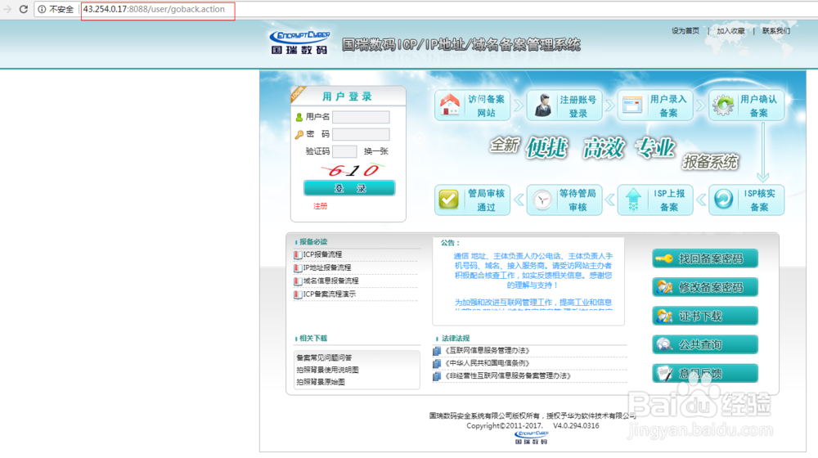The image size is (818, 458).
Task: Click the 公告 announcement text
Action: coord(533,281)
